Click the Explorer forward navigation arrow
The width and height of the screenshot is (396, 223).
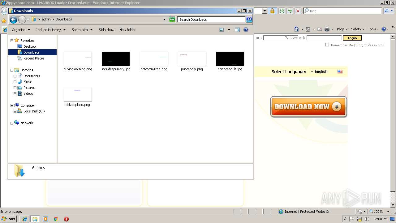[x=22, y=20]
